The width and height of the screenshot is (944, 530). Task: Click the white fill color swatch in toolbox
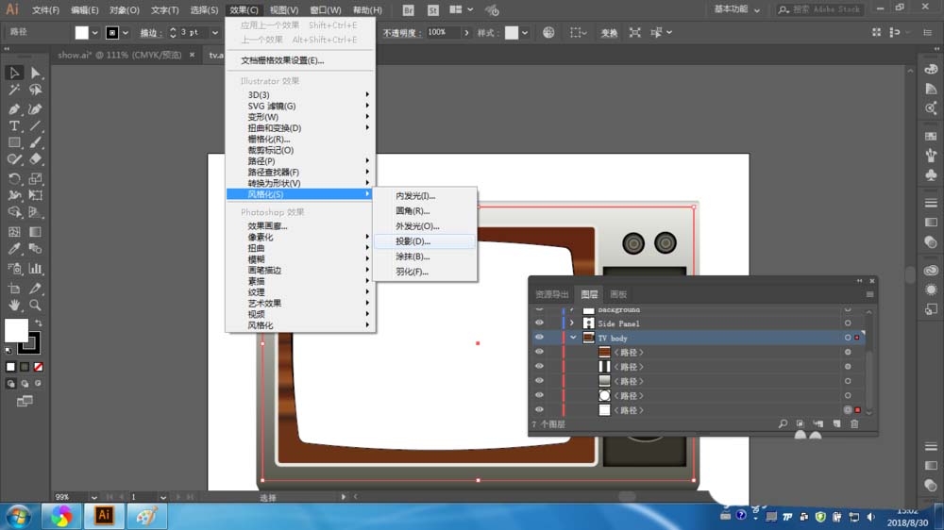[16, 329]
